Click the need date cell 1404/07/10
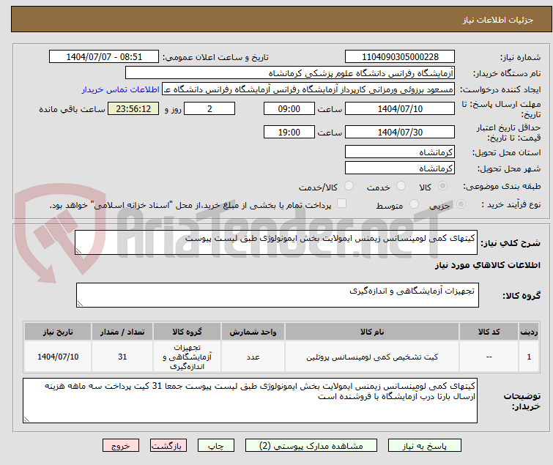 [58, 357]
